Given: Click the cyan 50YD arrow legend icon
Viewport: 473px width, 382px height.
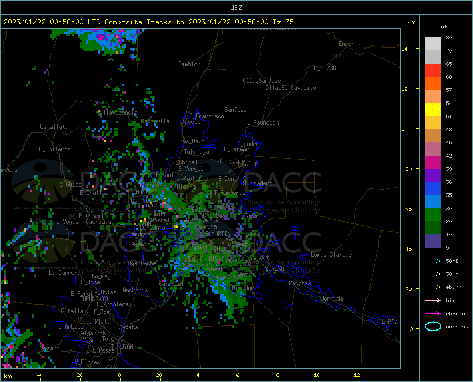Looking at the screenshot, I should (x=433, y=261).
